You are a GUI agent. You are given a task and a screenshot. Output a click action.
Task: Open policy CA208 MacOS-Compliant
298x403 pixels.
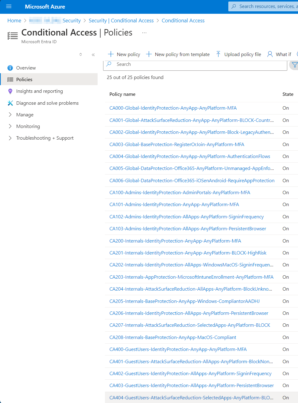click(173, 337)
